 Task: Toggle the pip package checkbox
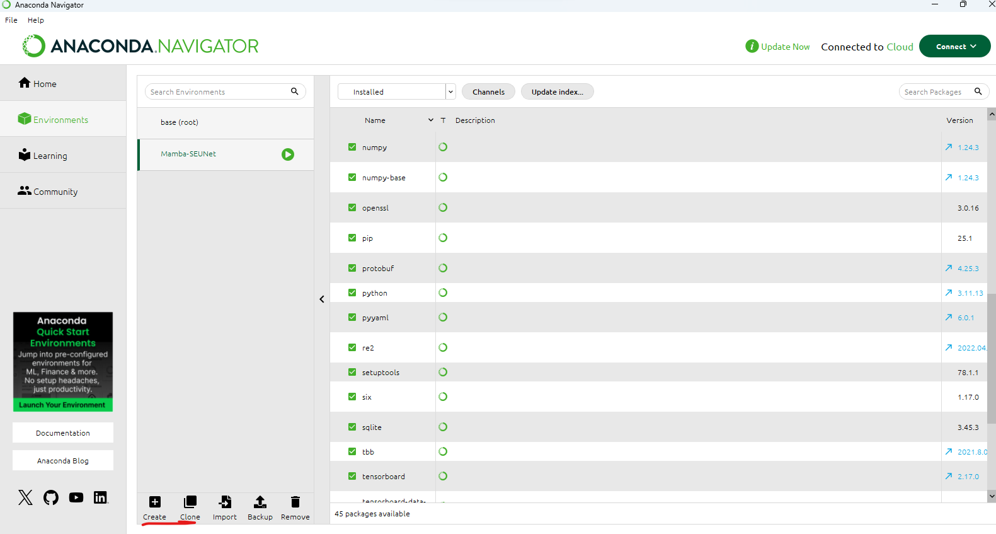coord(352,238)
